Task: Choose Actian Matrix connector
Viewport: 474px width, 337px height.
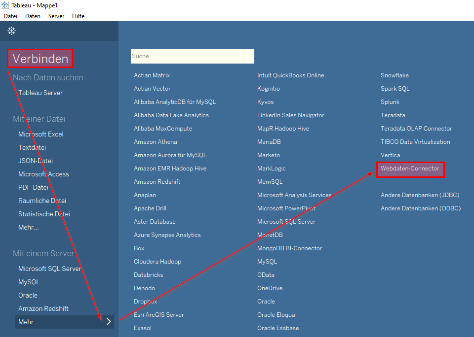Action: pyautogui.click(x=152, y=75)
